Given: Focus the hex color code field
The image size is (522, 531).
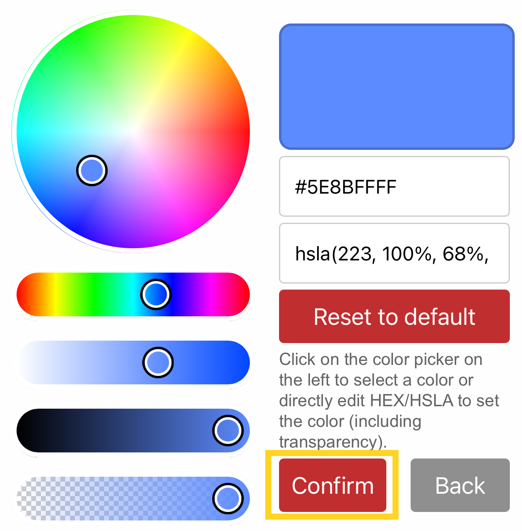Looking at the screenshot, I should point(394,187).
